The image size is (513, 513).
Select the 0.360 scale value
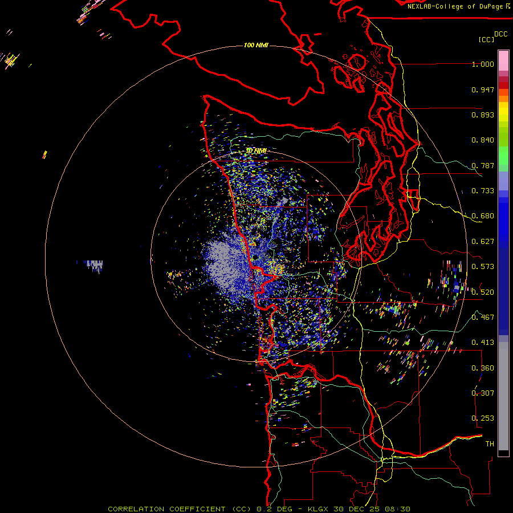point(483,368)
